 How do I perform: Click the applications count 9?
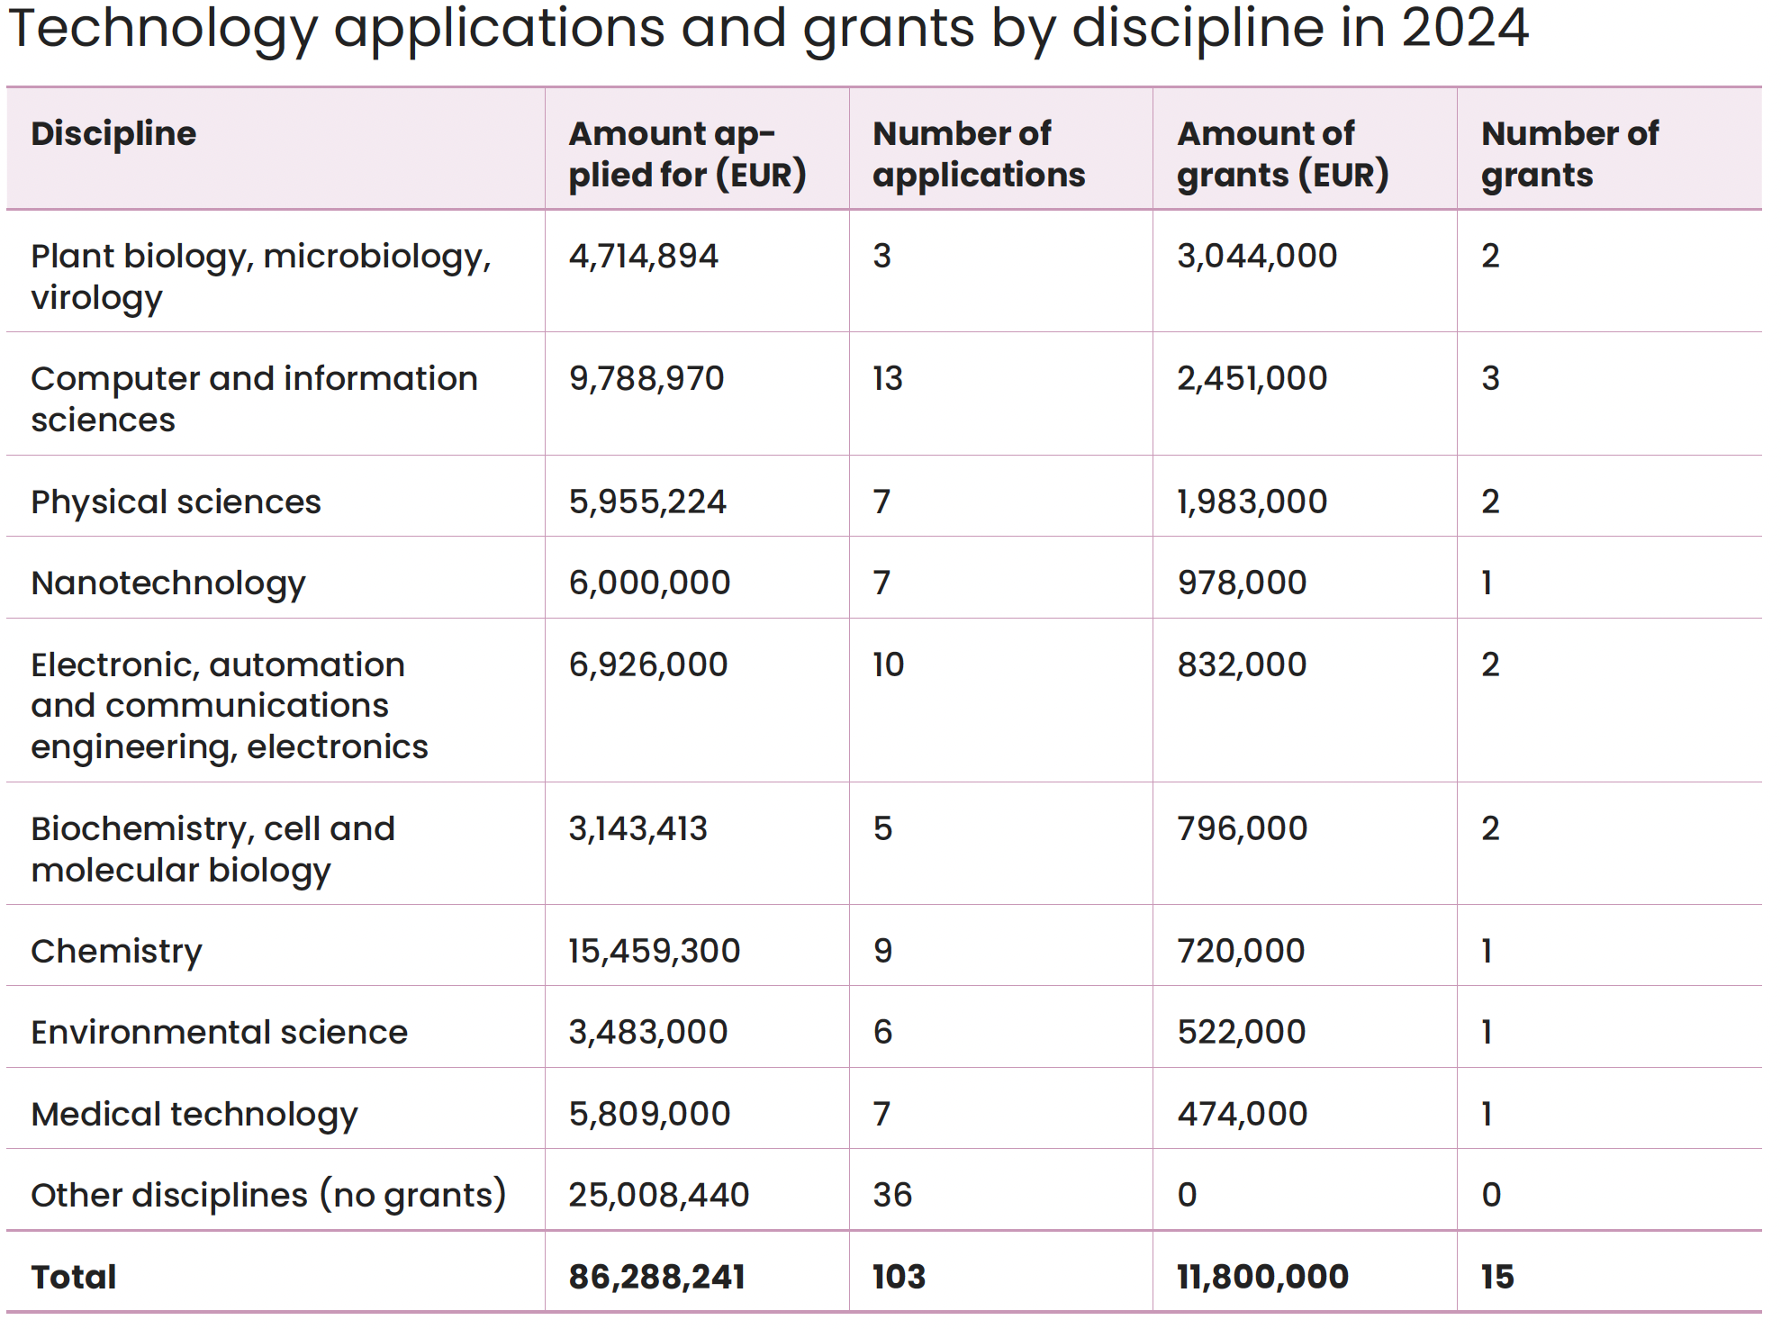[882, 952]
